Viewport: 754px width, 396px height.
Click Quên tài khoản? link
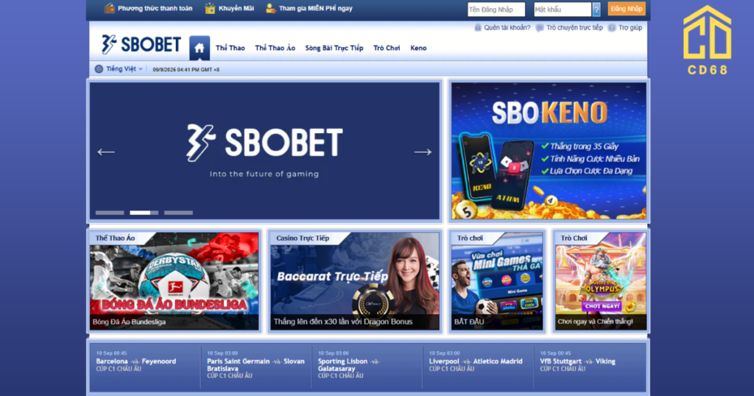pos(507,28)
